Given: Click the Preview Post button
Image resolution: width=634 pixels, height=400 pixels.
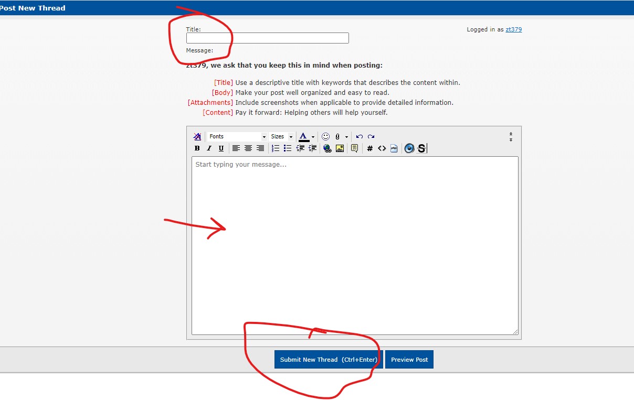Looking at the screenshot, I should (x=409, y=360).
